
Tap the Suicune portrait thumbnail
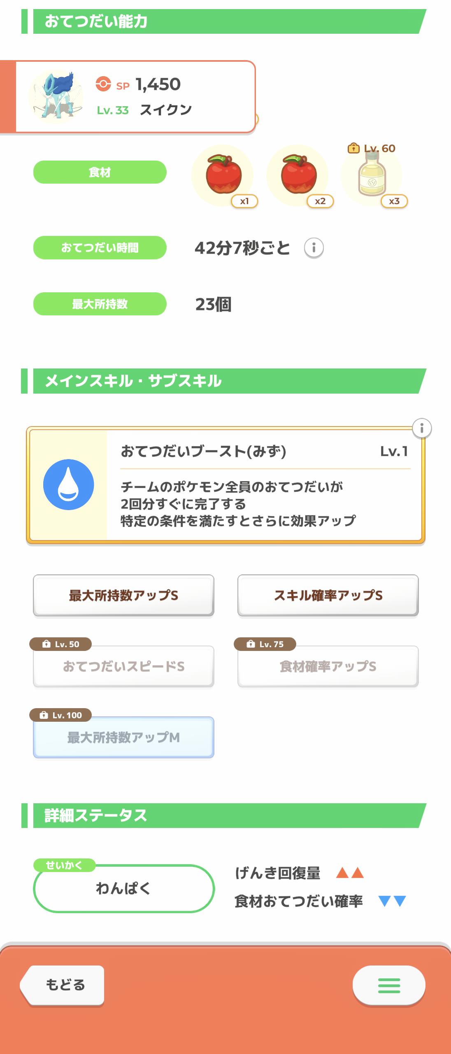tap(56, 97)
